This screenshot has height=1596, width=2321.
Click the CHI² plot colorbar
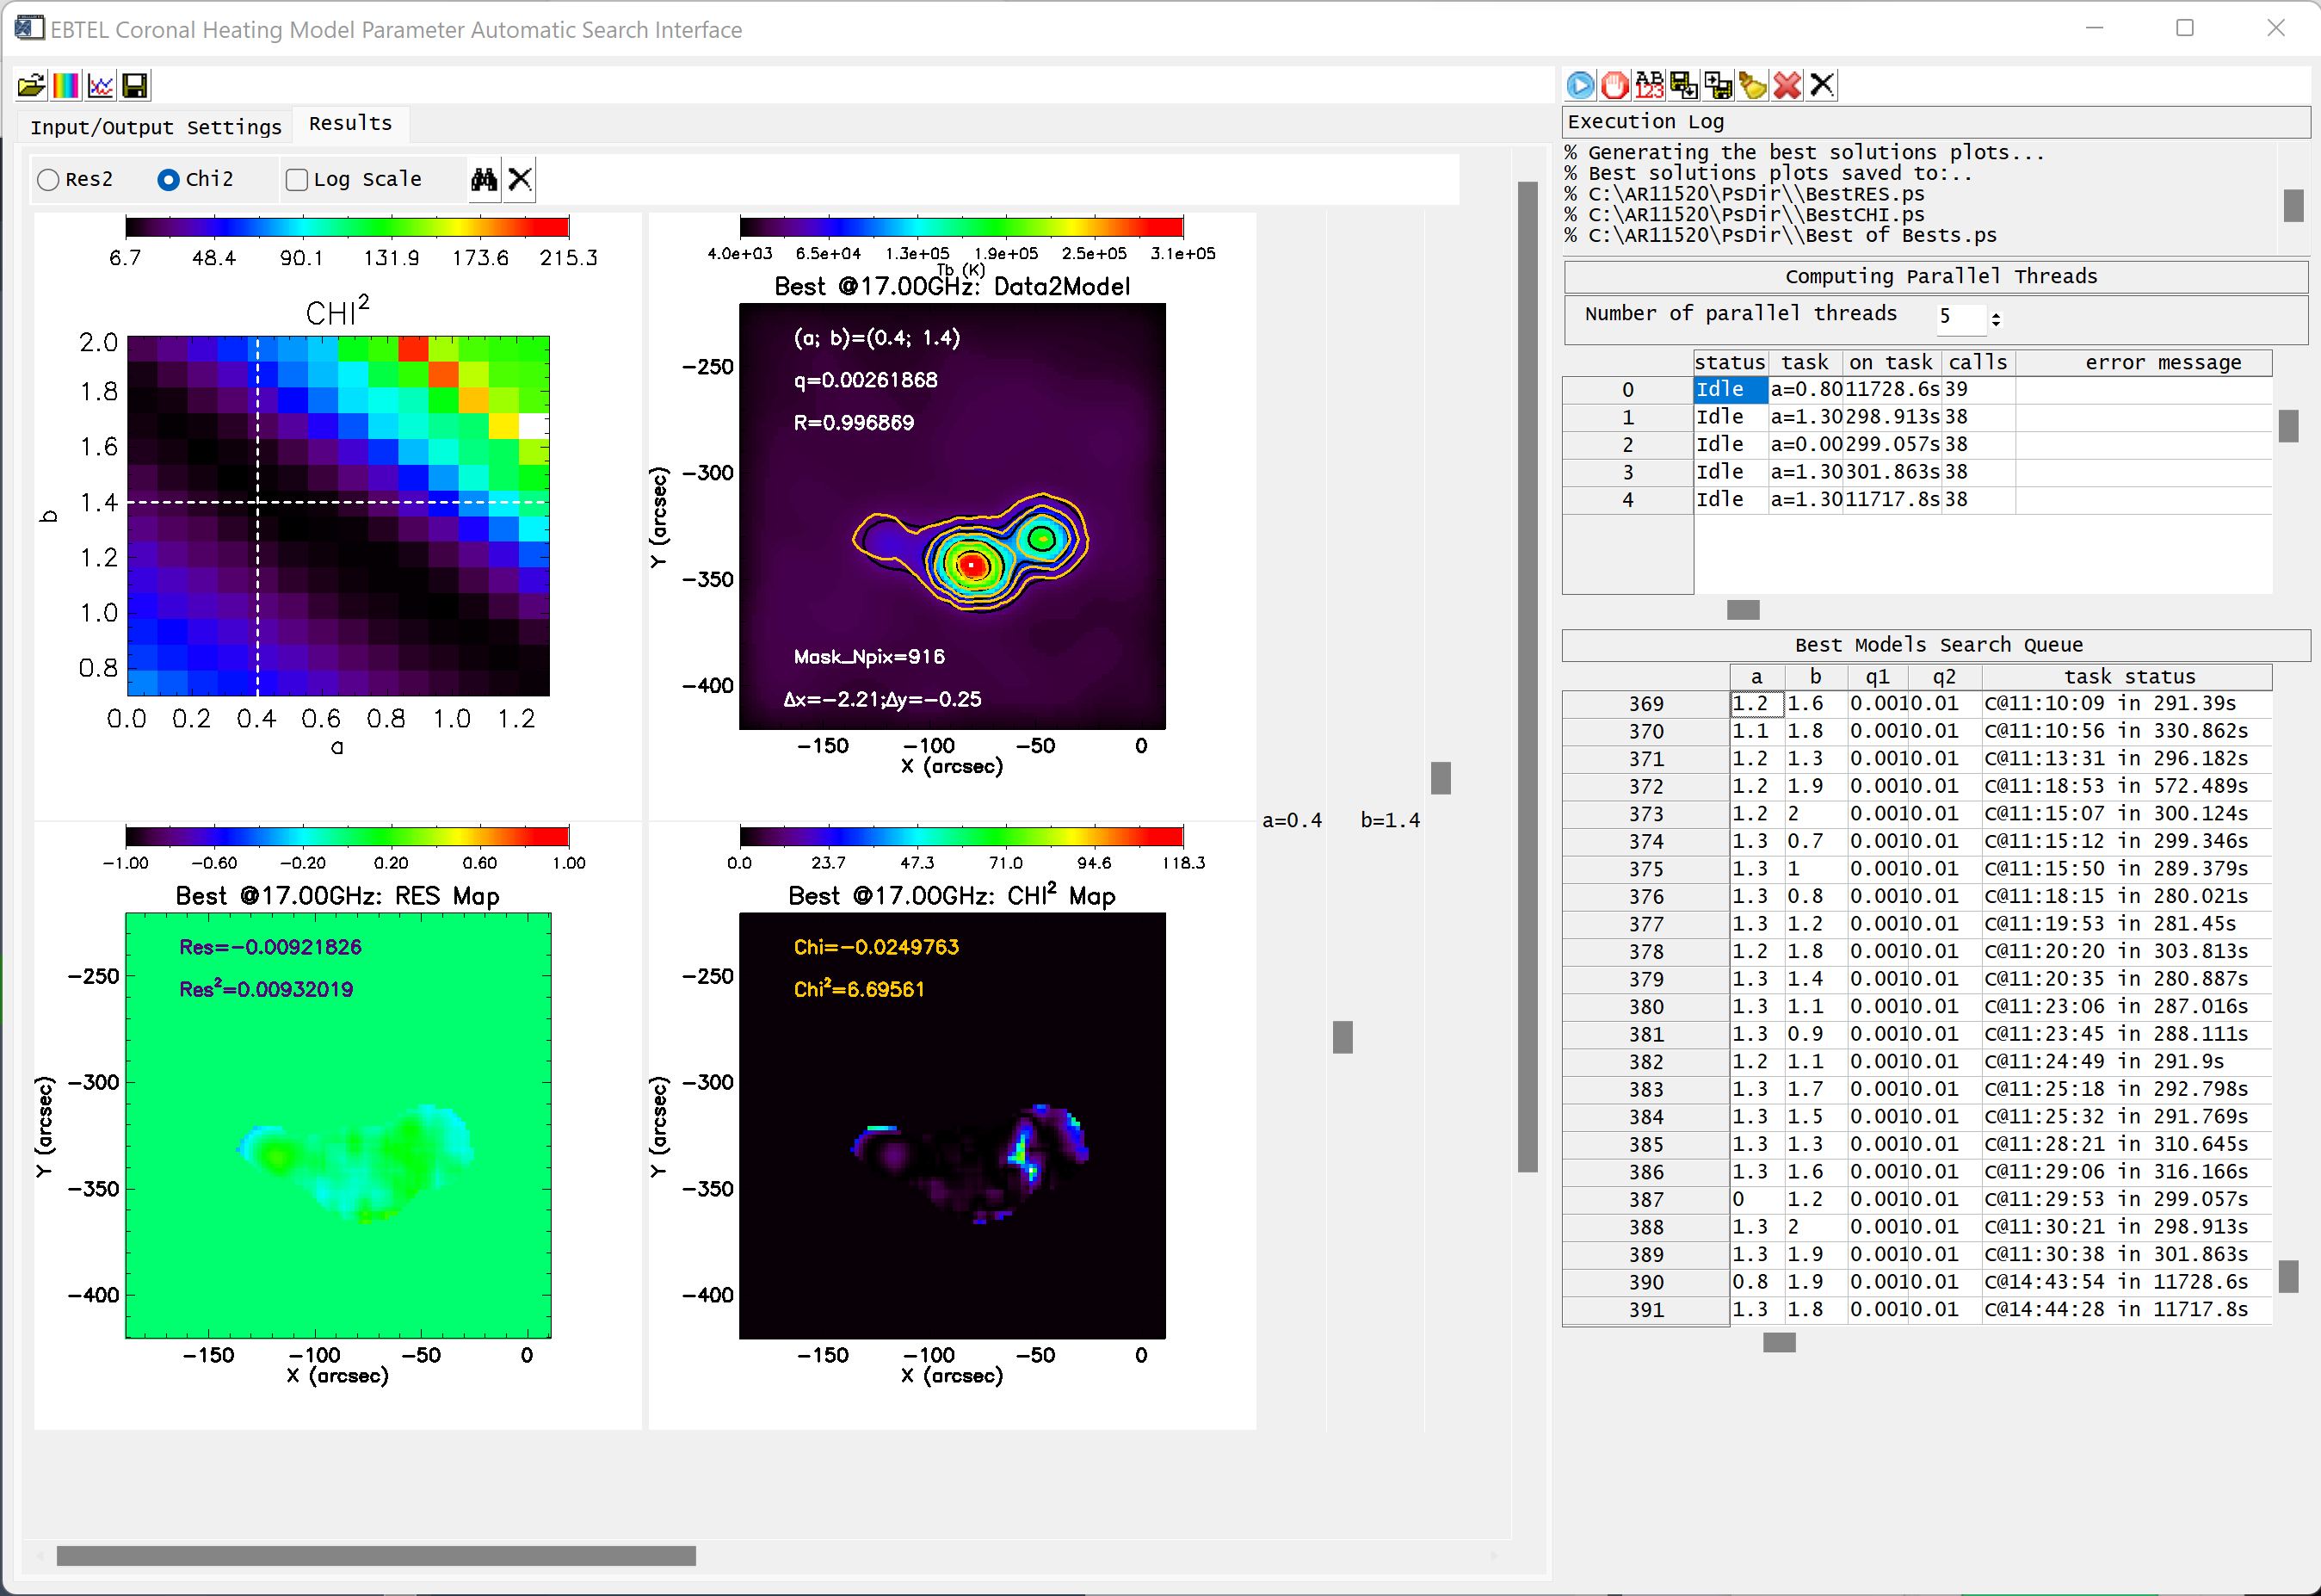tap(347, 227)
